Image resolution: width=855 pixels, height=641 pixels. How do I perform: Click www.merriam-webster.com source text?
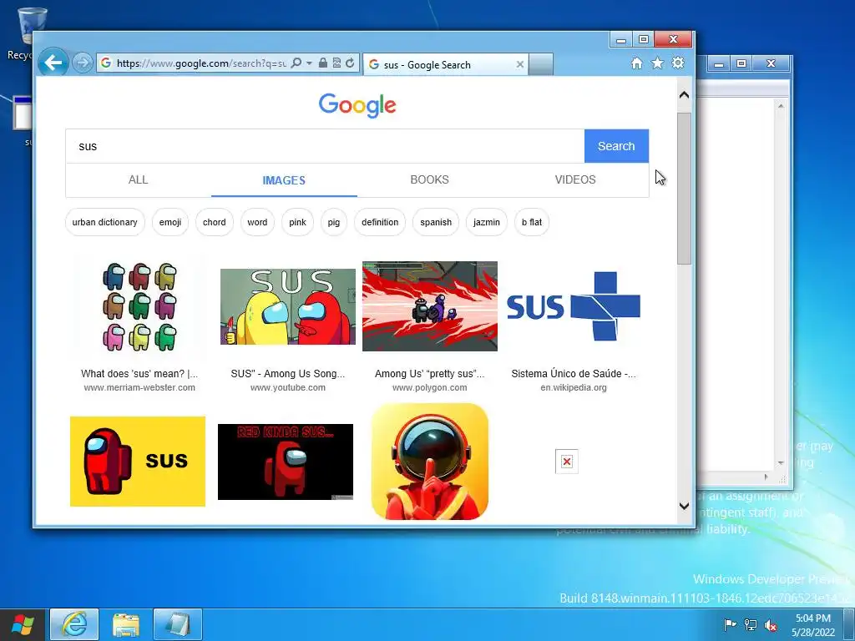pos(139,387)
